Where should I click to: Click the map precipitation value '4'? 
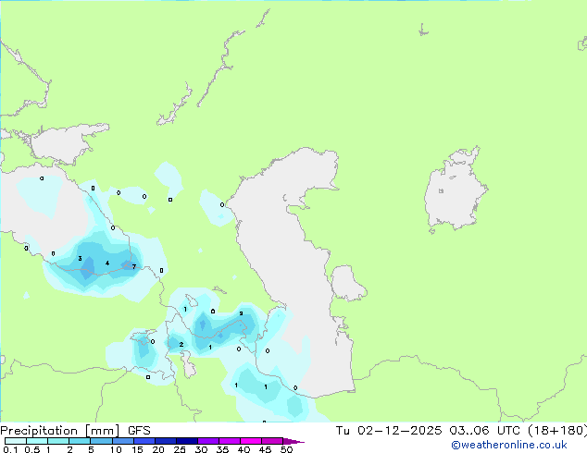click(107, 263)
